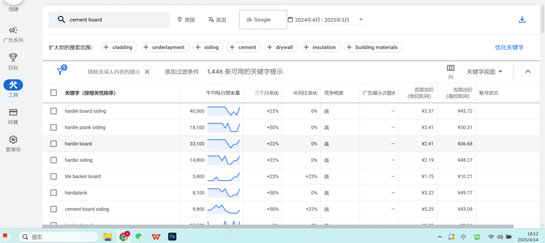The width and height of the screenshot is (545, 243).
Task: Click the 40,500 search volume value
Action: (x=197, y=111)
